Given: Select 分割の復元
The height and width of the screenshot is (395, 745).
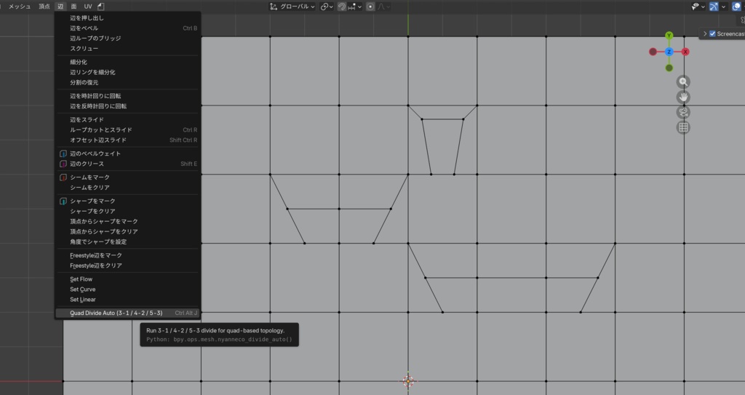Looking at the screenshot, I should [x=128, y=83].
